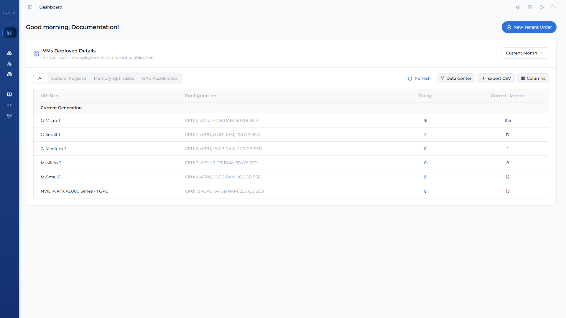Open the history clock icon
The image size is (566, 318).
(530, 7)
